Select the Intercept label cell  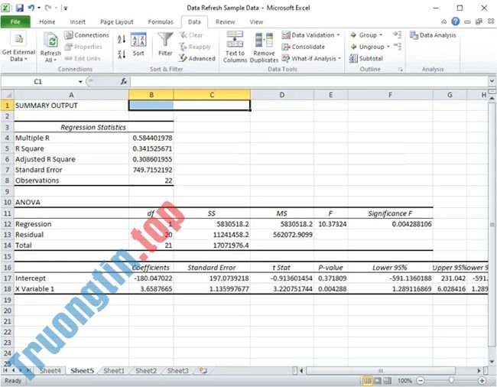(x=71, y=278)
